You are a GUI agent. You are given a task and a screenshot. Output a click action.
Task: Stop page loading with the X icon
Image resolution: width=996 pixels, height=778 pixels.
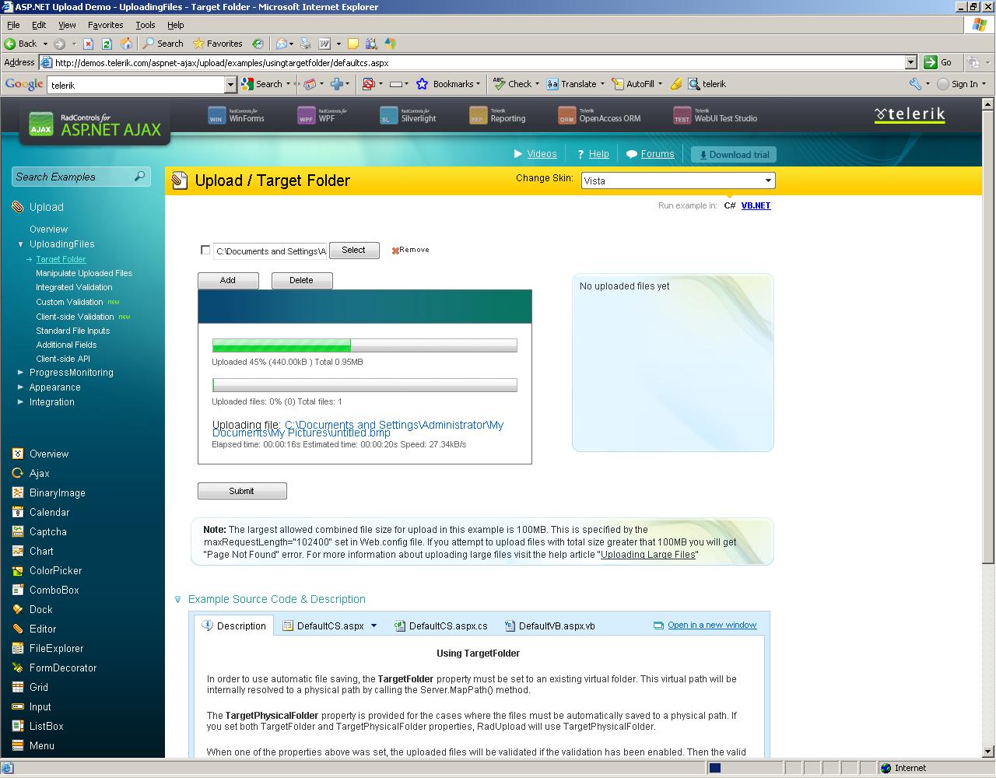point(88,44)
